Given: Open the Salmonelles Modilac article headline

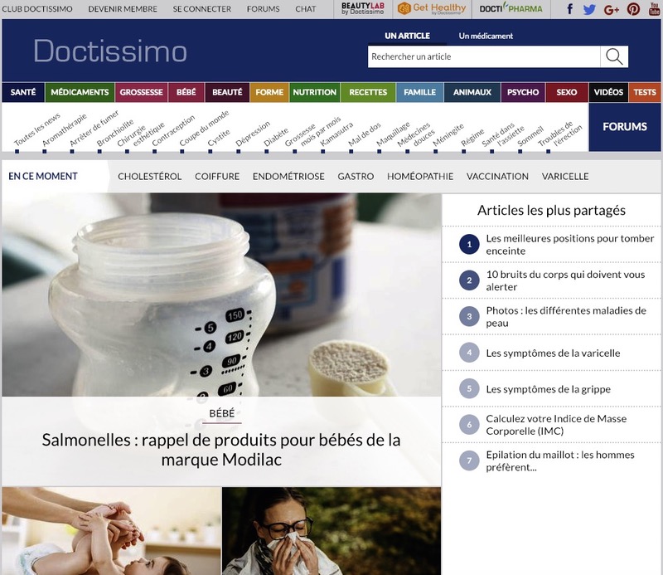Looking at the screenshot, I should tap(221, 450).
